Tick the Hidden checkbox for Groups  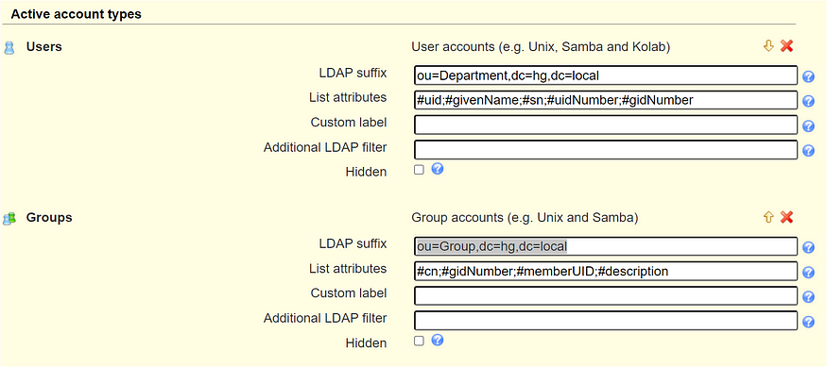click(419, 341)
